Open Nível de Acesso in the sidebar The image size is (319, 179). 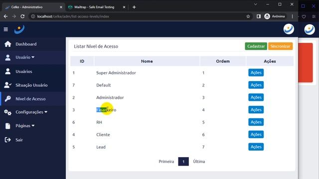[x=30, y=99]
